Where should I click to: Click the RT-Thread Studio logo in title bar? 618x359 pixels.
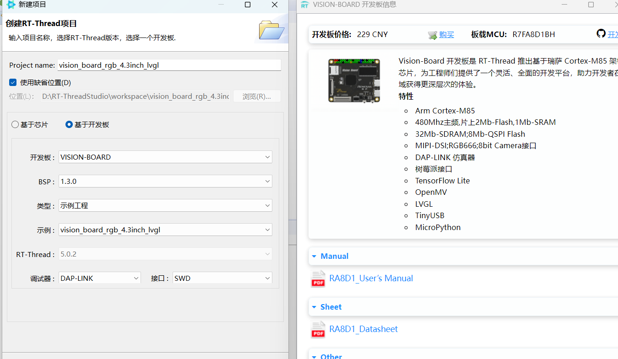click(x=11, y=5)
